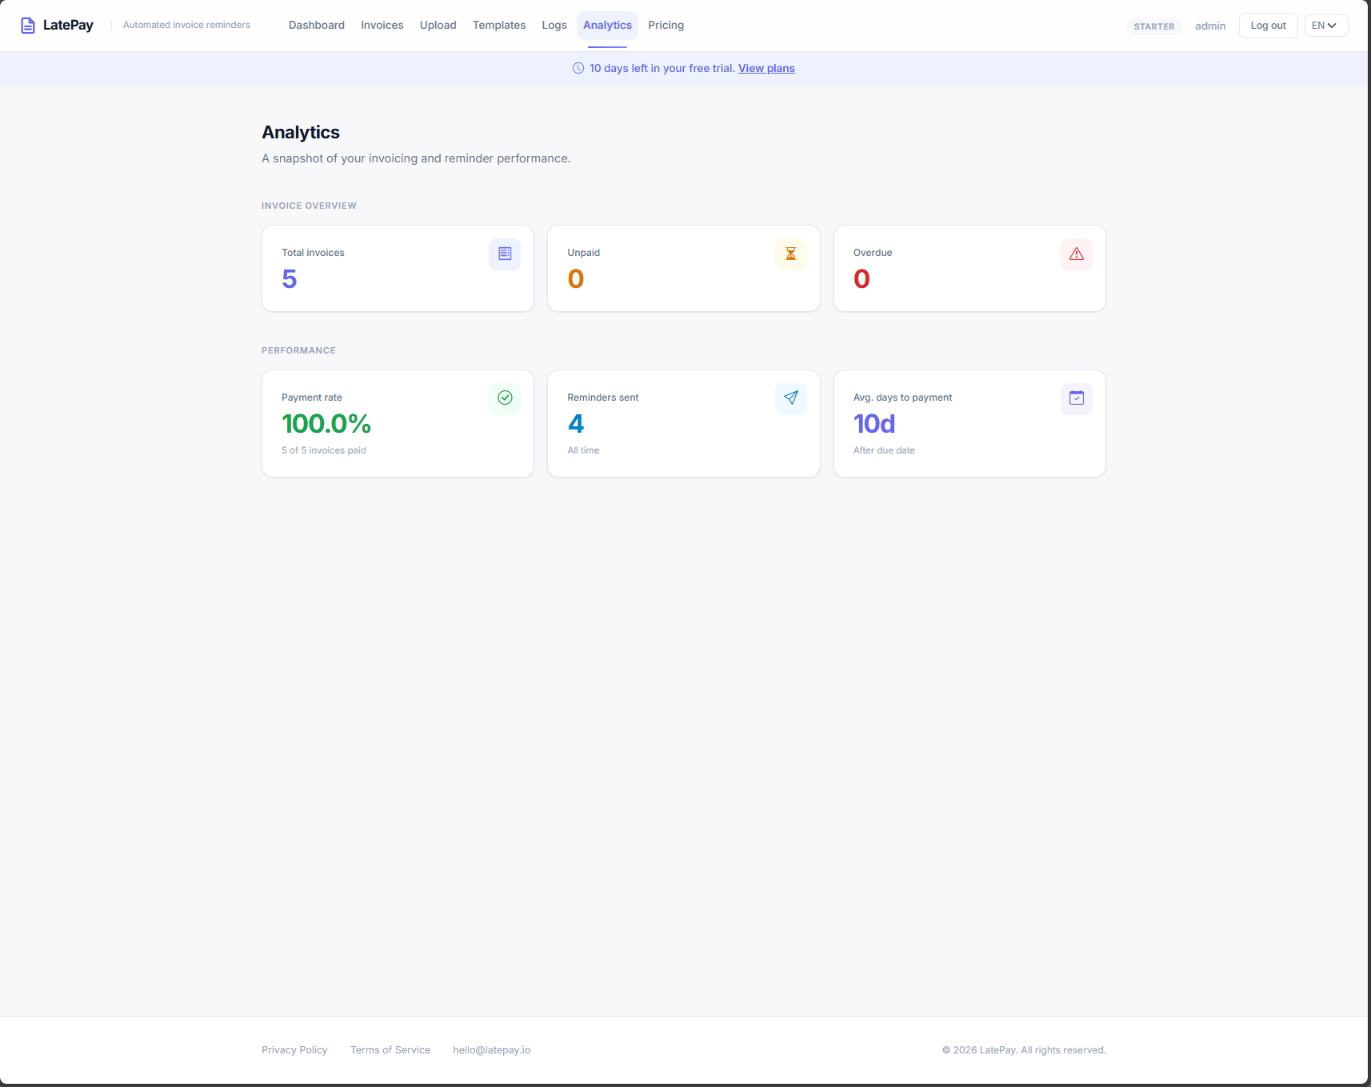The image size is (1371, 1087).
Task: Open the EN language dropdown
Action: click(x=1326, y=26)
